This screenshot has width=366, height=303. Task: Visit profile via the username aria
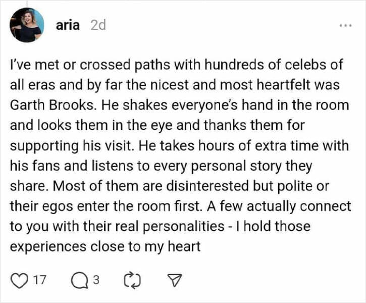tap(68, 25)
